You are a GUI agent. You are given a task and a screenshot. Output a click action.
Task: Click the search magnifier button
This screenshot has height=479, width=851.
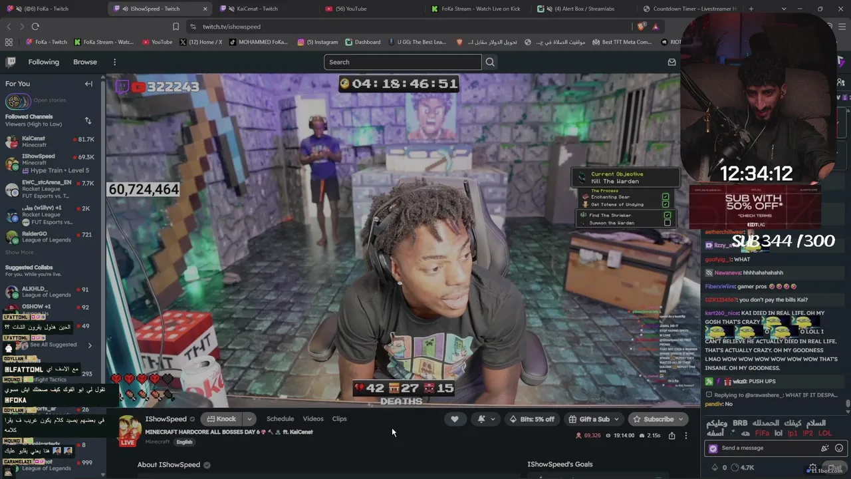coord(490,62)
